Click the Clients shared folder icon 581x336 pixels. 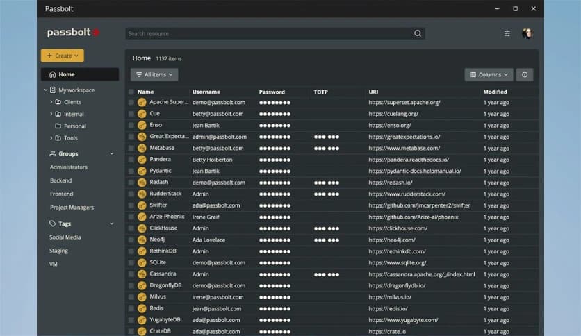point(58,102)
